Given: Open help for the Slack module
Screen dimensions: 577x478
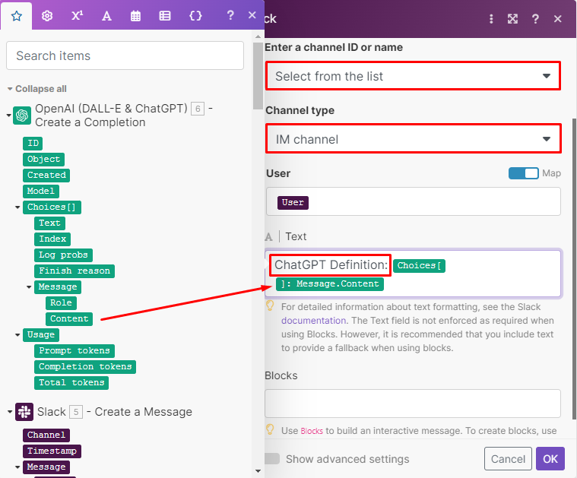Looking at the screenshot, I should click(535, 19).
